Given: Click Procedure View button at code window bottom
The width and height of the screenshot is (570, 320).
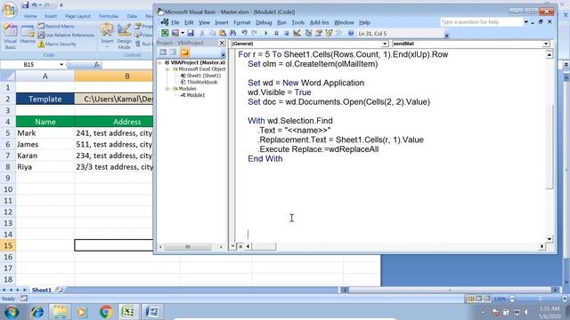Looking at the screenshot, I should point(232,246).
